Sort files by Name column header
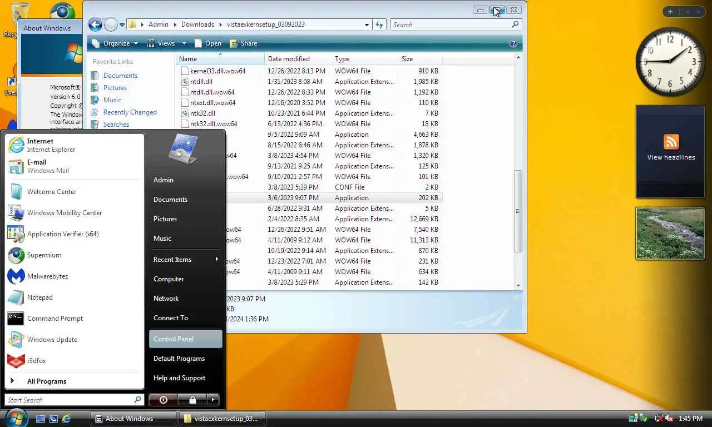This screenshot has width=712, height=427. pyautogui.click(x=220, y=59)
